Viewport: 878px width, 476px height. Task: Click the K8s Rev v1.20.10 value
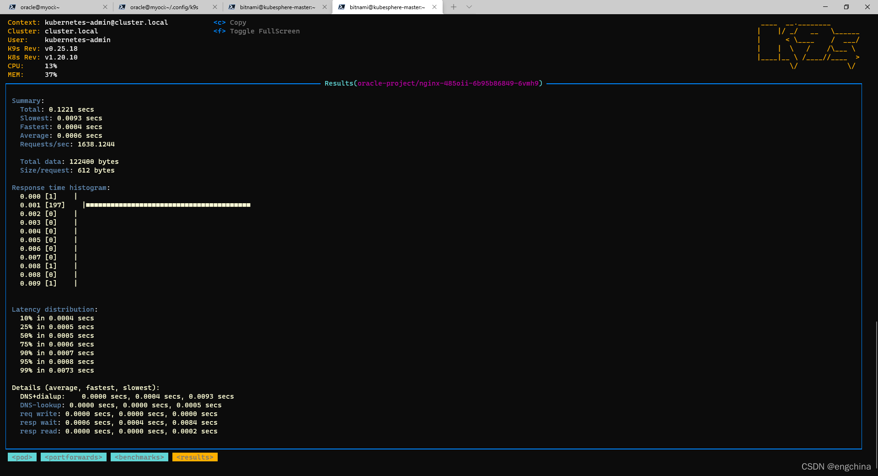point(61,57)
